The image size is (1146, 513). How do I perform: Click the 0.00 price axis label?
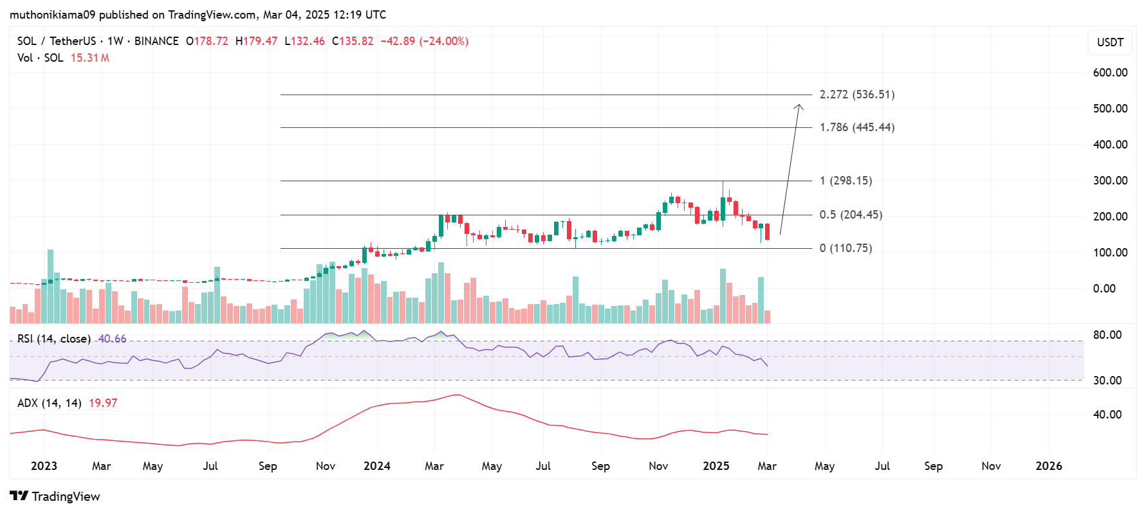[x=1105, y=289]
